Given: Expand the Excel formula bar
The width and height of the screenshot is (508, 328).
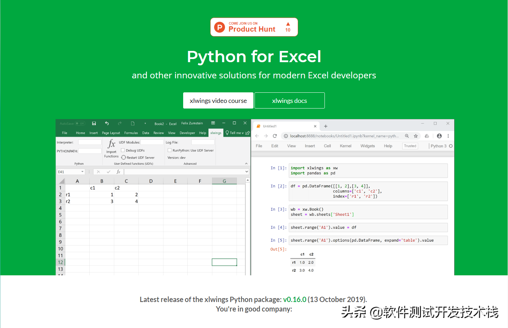Looking at the screenshot, I should (x=247, y=172).
